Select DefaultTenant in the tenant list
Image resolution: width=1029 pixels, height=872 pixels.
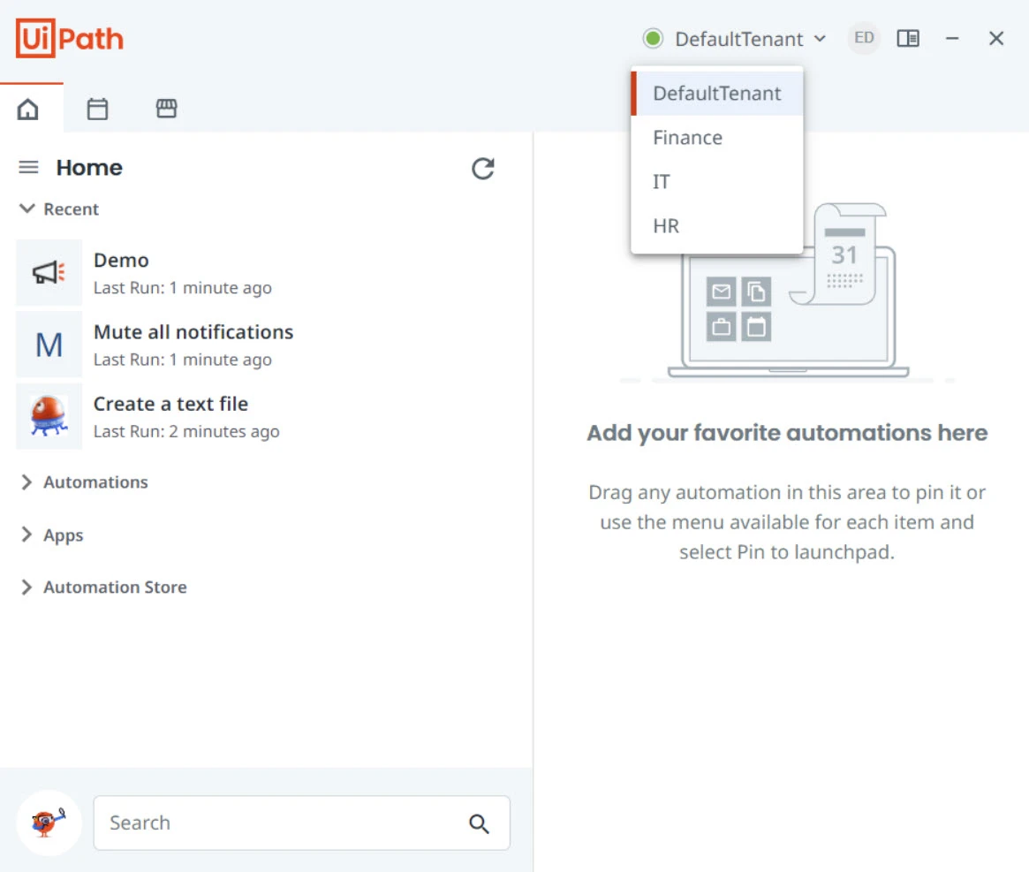716,94
